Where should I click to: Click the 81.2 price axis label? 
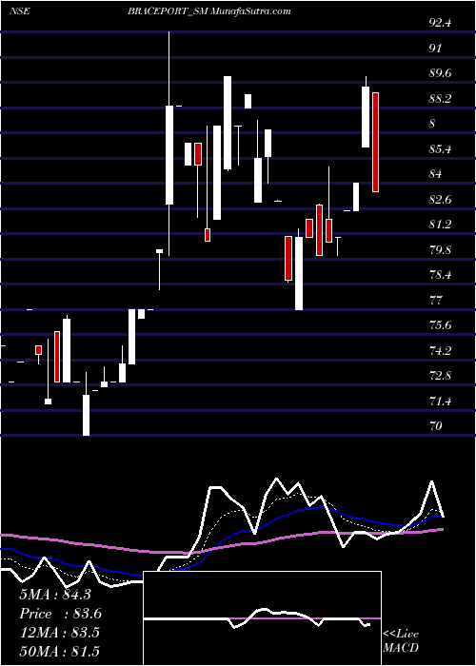pyautogui.click(x=440, y=225)
